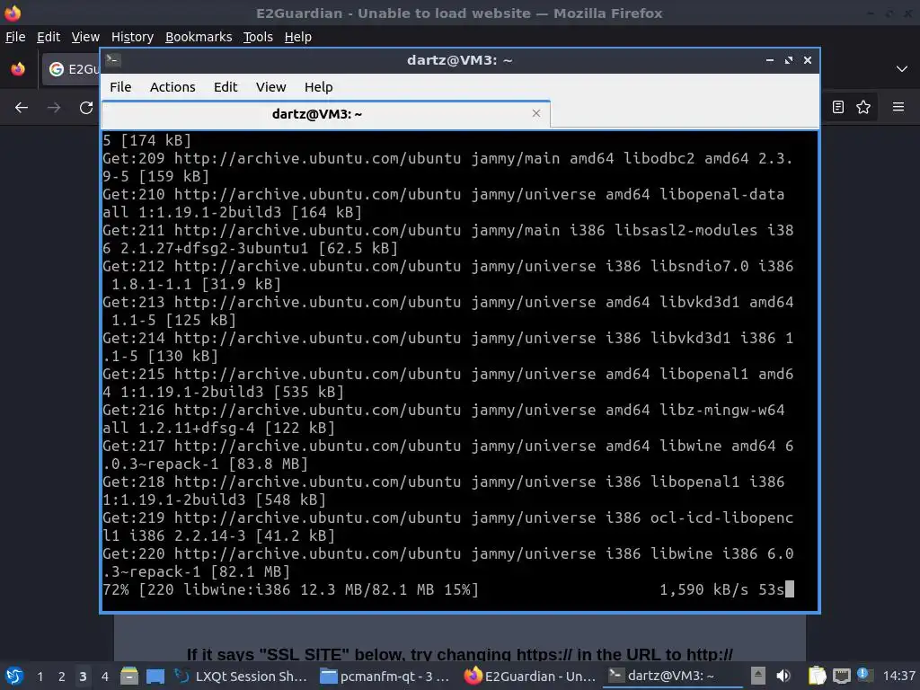Toggle Firefox reader view icon

pyautogui.click(x=838, y=107)
